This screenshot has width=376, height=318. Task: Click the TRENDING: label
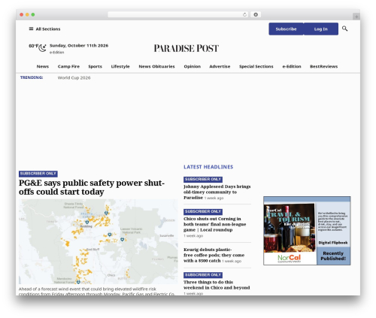pos(32,77)
